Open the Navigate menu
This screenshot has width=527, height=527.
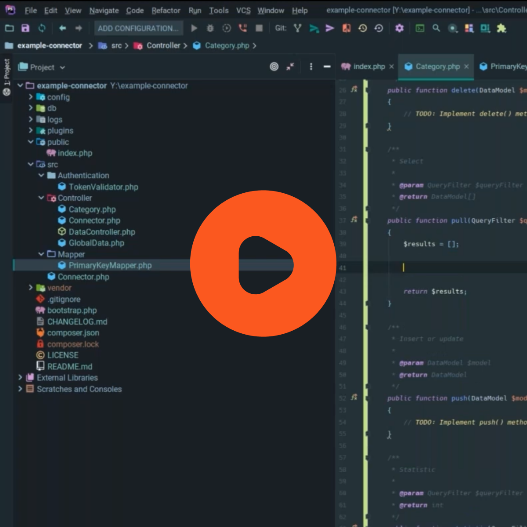click(x=104, y=10)
